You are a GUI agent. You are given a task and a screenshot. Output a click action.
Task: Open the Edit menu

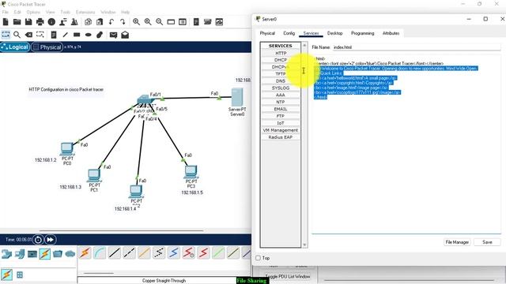click(x=17, y=12)
